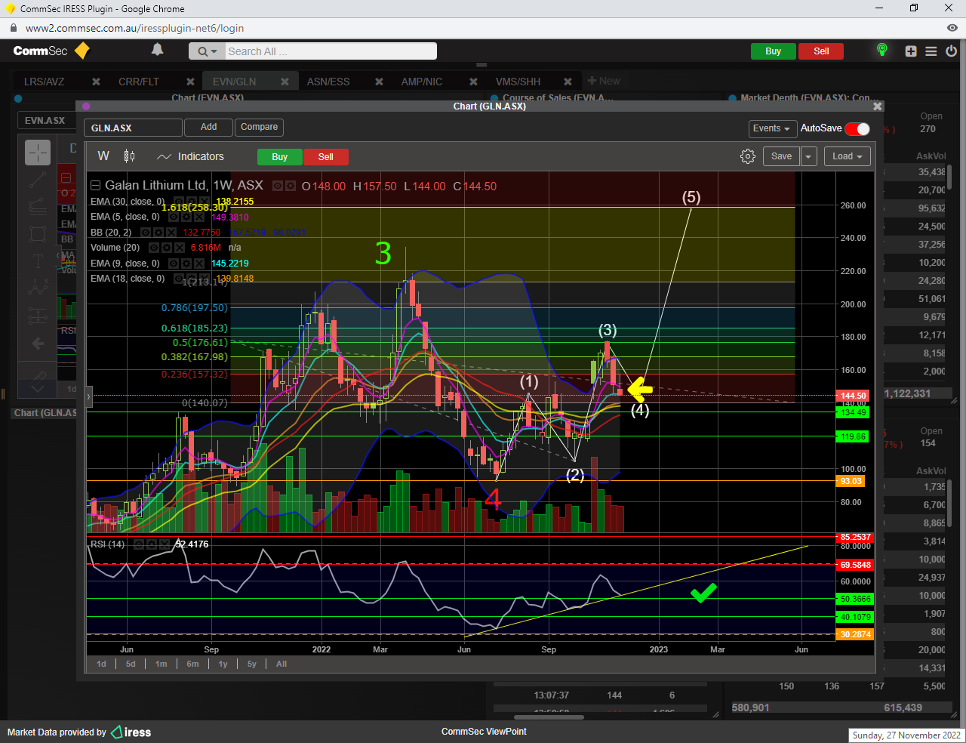Image resolution: width=966 pixels, height=743 pixels.
Task: Click the Save chart button
Action: coord(781,156)
